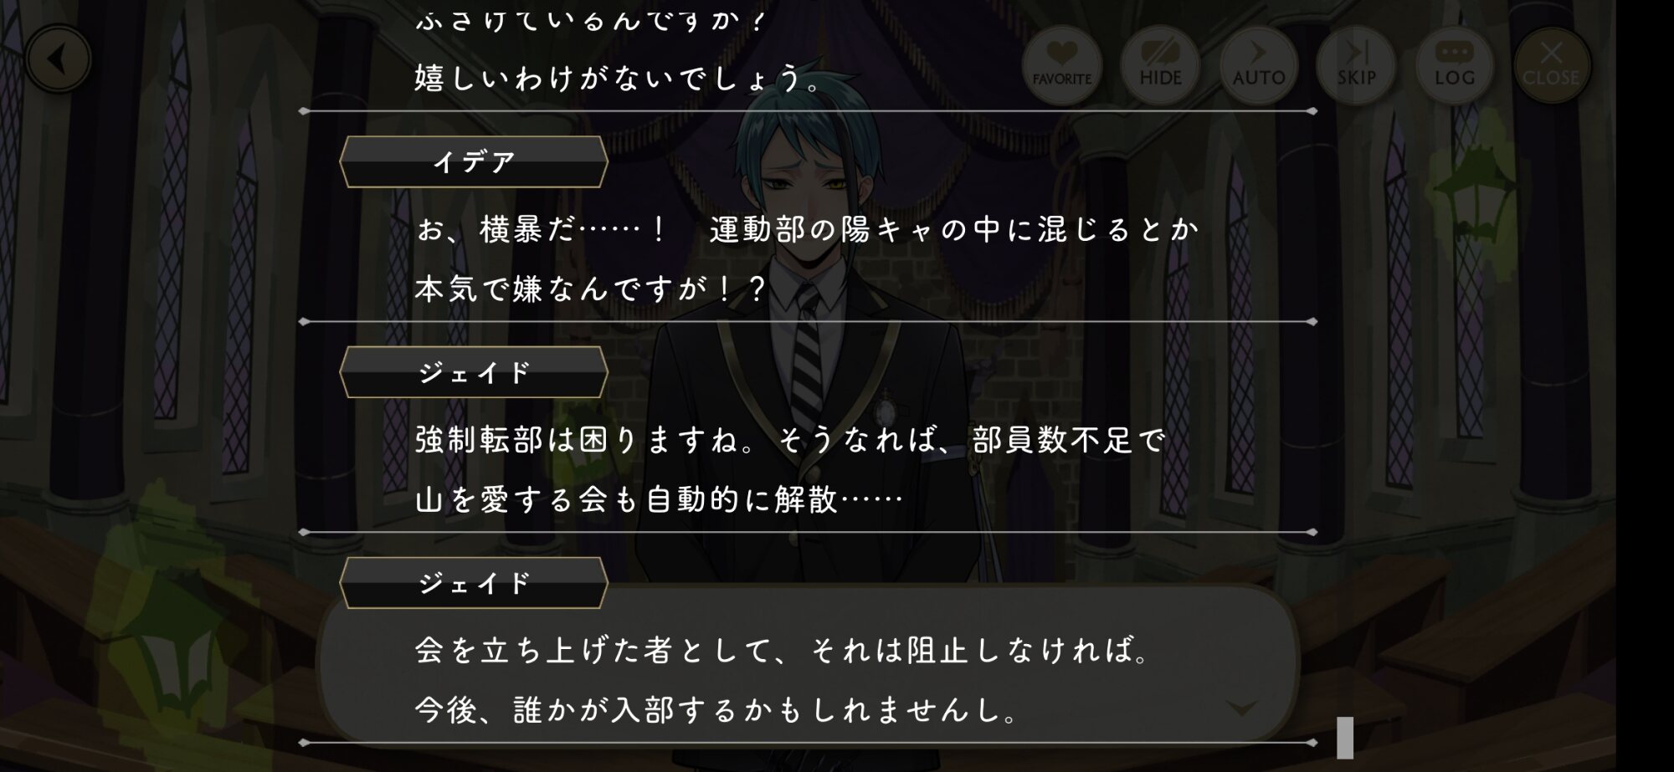The height and width of the screenshot is (772, 1674).
Task: Skip the story with SKIP icon
Action: pyautogui.click(x=1356, y=65)
